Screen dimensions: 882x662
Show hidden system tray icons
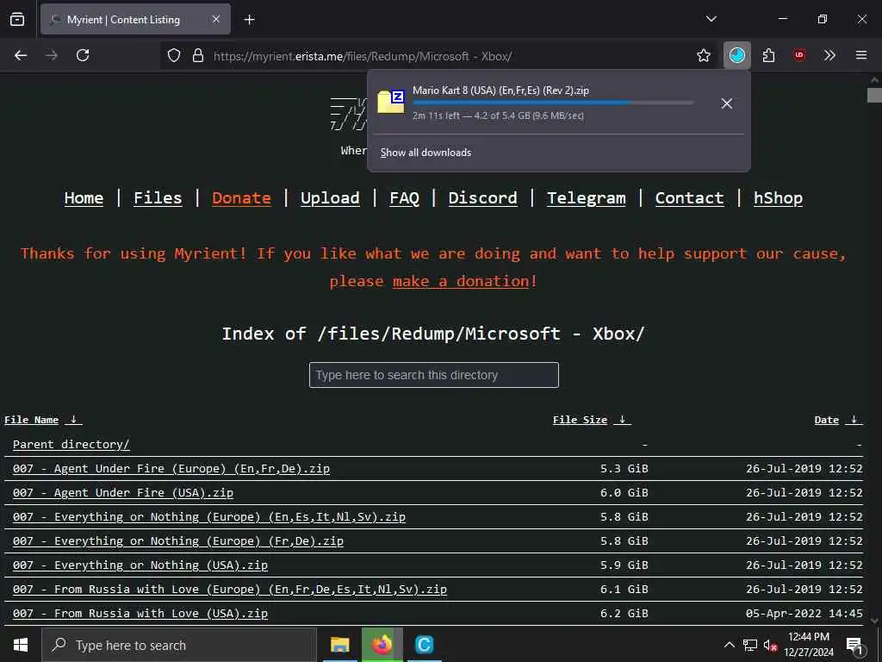pos(729,645)
